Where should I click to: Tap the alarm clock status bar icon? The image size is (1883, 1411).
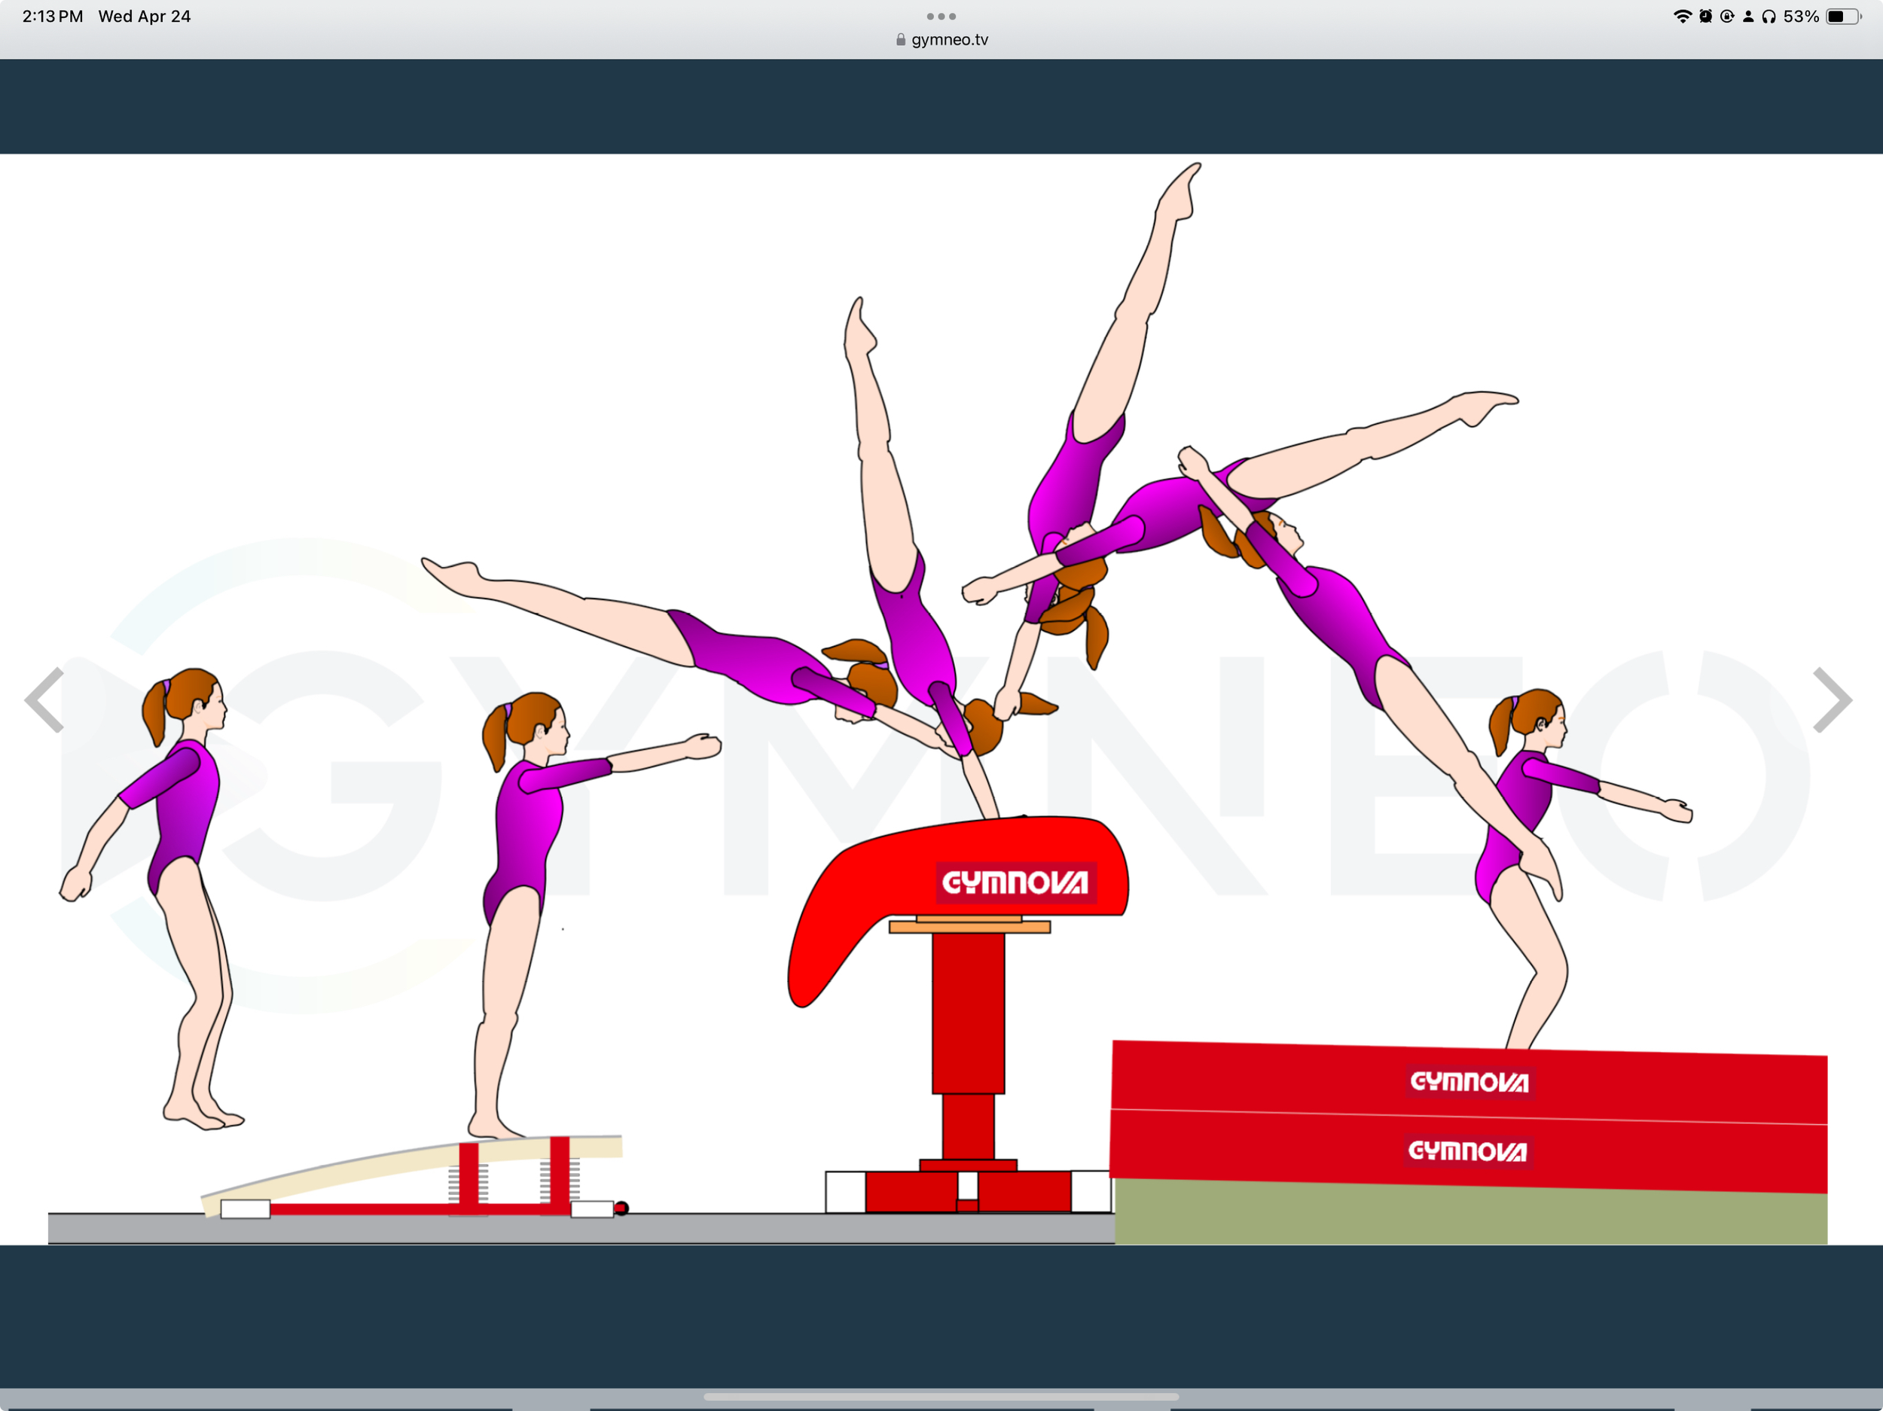click(1705, 15)
